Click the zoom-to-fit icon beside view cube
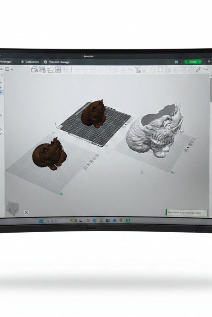Viewport: 212px width, 317px height. [26, 212]
